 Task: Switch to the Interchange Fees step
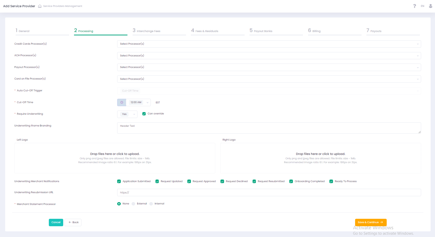pos(148,31)
